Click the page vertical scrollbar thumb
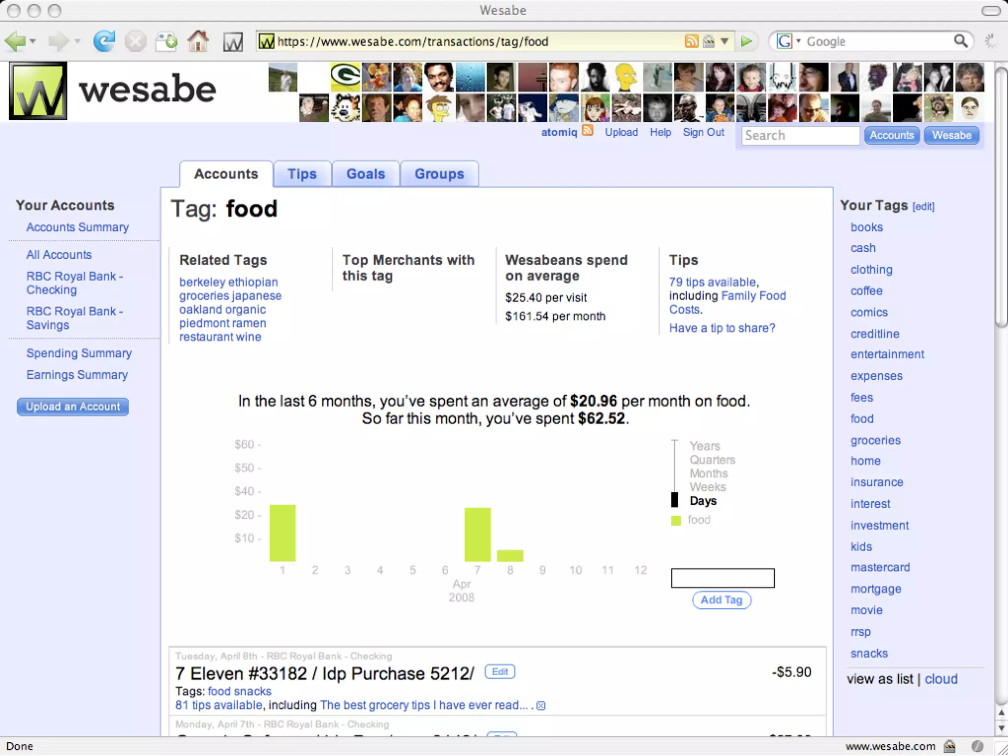 coord(1001,197)
